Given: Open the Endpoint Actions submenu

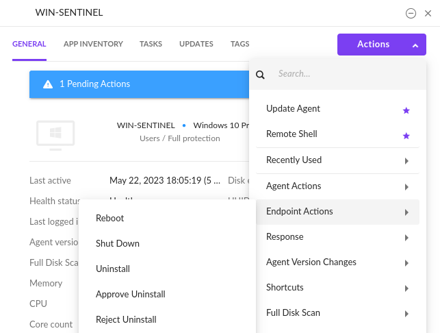Looking at the screenshot, I should click(337, 212).
